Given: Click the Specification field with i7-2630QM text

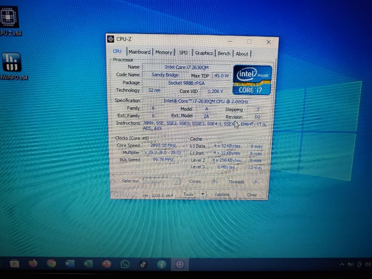Looking at the screenshot, I should click(206, 101).
